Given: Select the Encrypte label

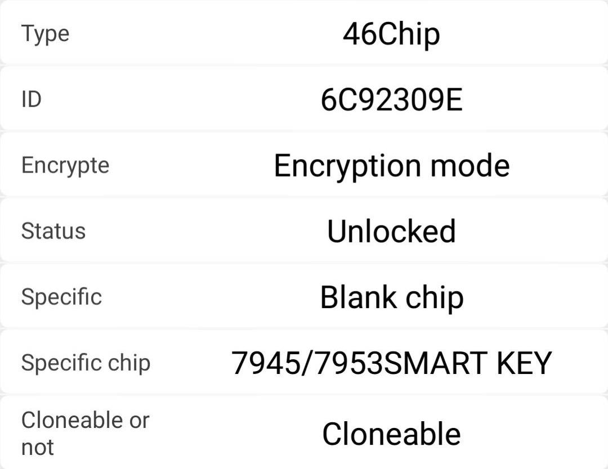Looking at the screenshot, I should [65, 166].
